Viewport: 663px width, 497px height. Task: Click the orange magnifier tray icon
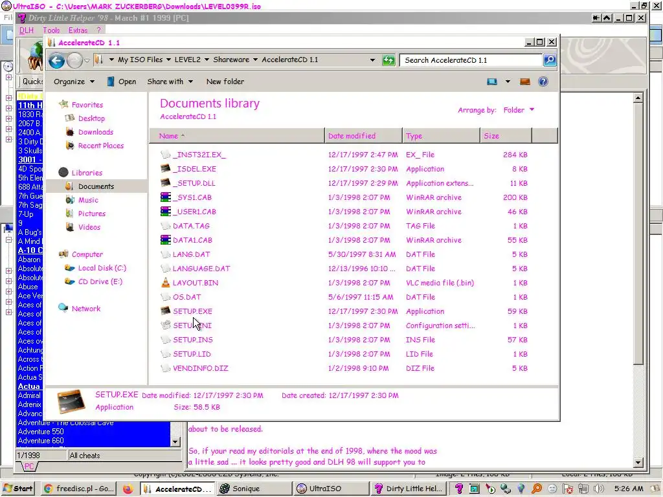click(x=537, y=489)
